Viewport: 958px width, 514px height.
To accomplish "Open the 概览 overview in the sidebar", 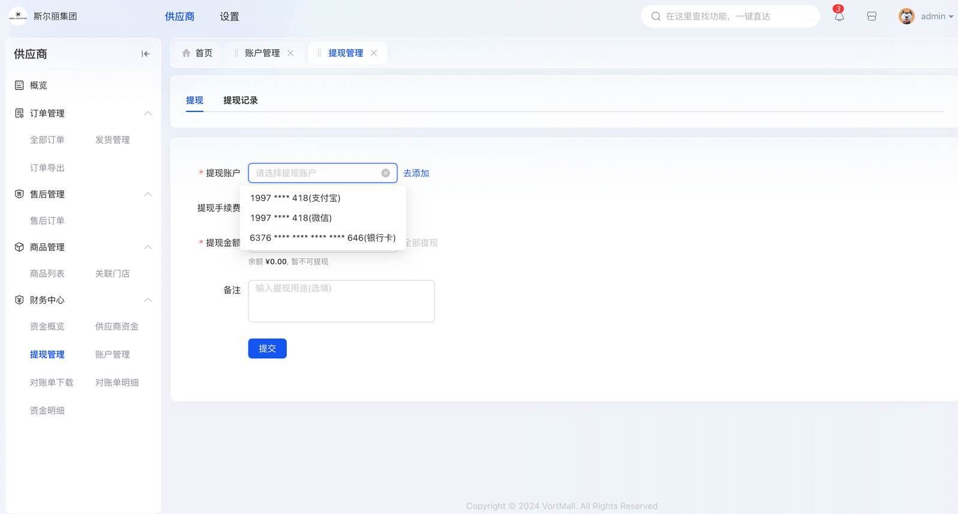I will pos(38,86).
